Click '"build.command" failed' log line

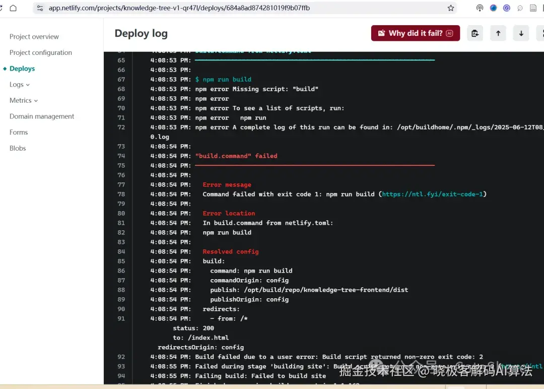(236, 156)
